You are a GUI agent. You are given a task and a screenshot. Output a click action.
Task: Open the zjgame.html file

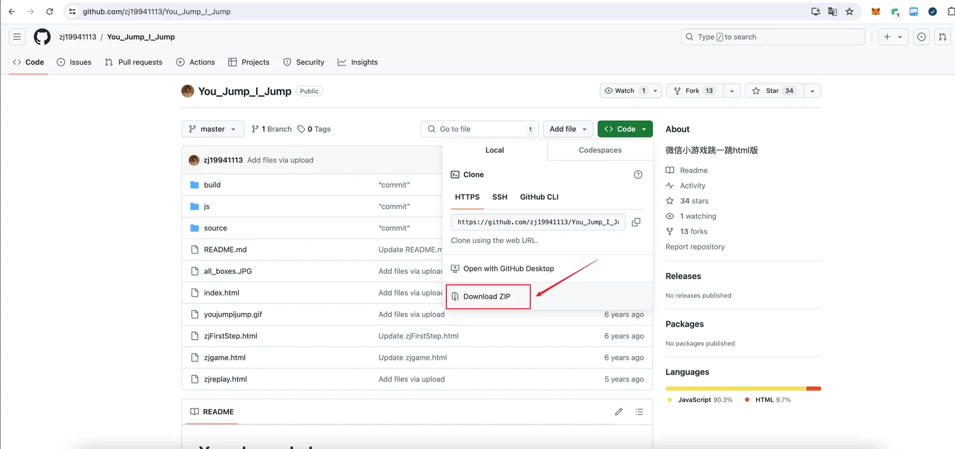click(225, 358)
